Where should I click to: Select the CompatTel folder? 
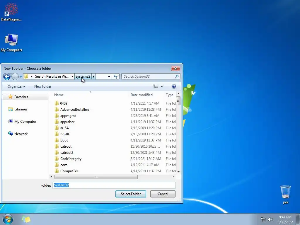(69, 171)
